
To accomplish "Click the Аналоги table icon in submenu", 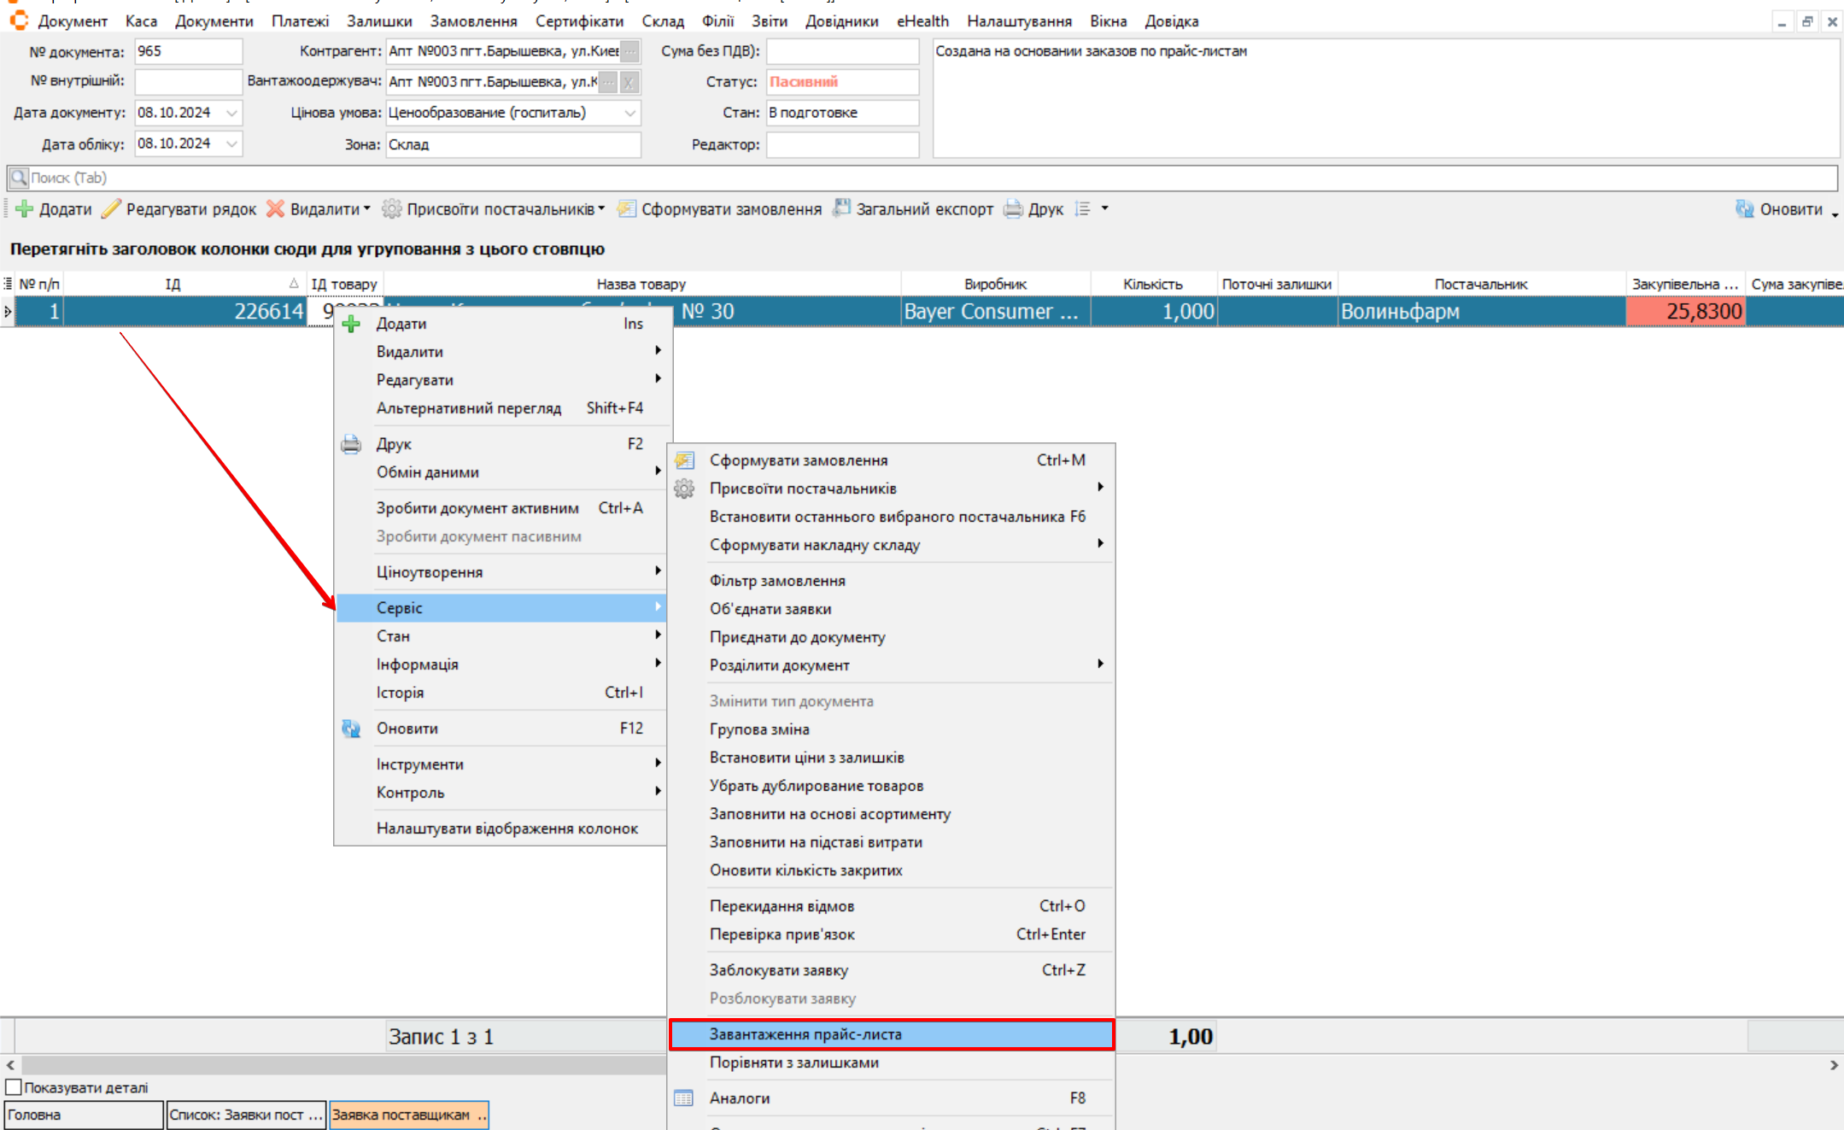I will (684, 1098).
